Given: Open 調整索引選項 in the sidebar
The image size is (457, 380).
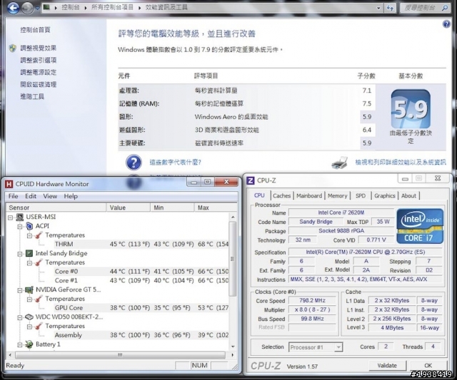Looking at the screenshot, I should (x=38, y=60).
